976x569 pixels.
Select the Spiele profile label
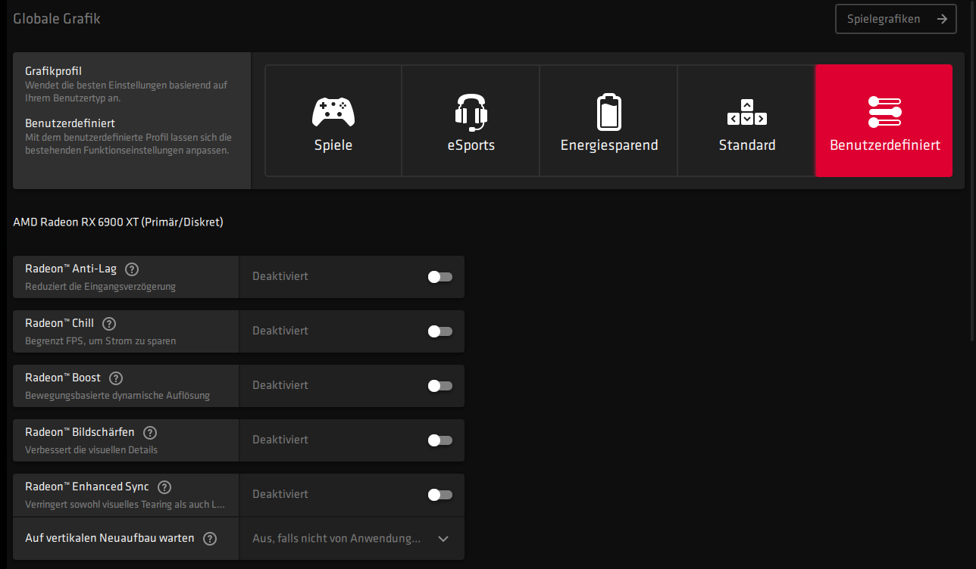(333, 145)
